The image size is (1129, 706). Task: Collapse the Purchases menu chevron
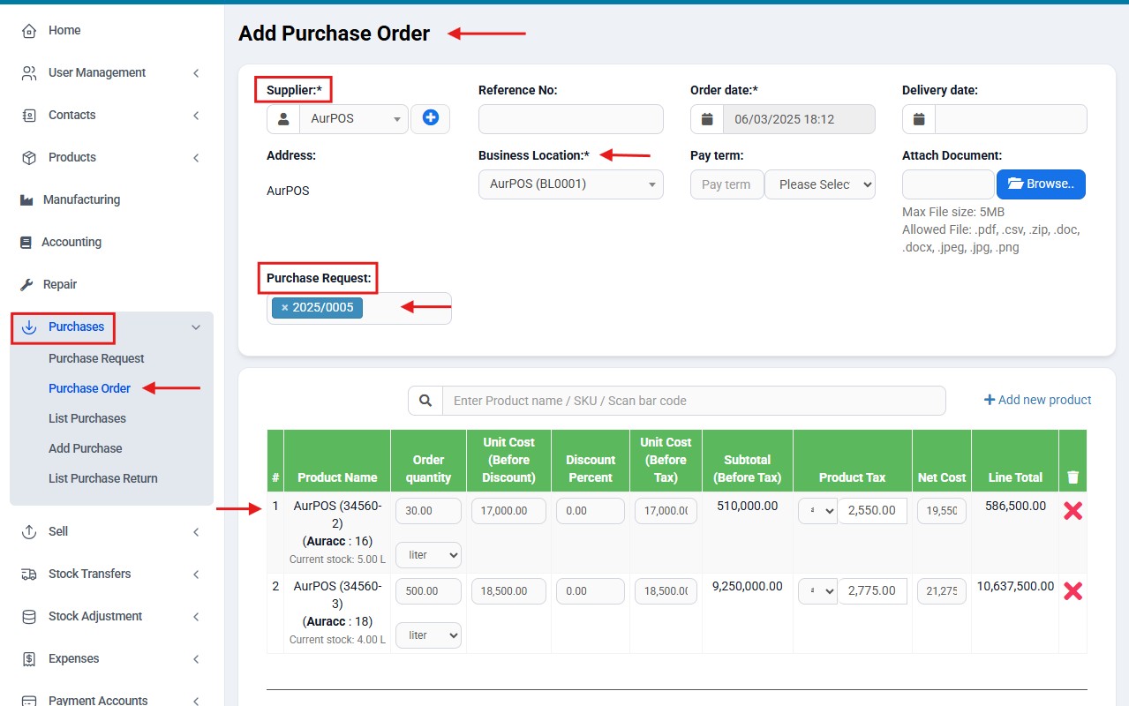(196, 327)
